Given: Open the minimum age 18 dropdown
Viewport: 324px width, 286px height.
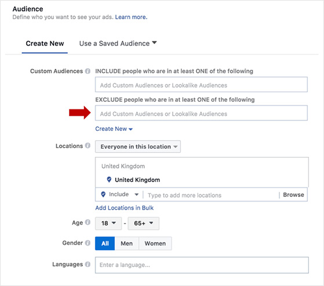Looking at the screenshot, I should tap(108, 223).
